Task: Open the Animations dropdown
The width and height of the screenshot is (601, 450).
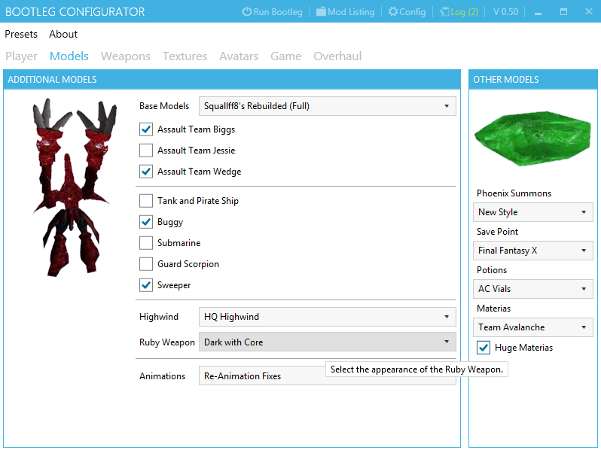Action: [x=328, y=376]
